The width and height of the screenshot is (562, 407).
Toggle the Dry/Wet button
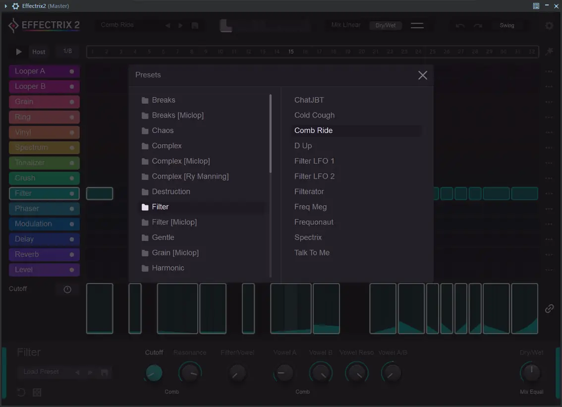pyautogui.click(x=386, y=25)
